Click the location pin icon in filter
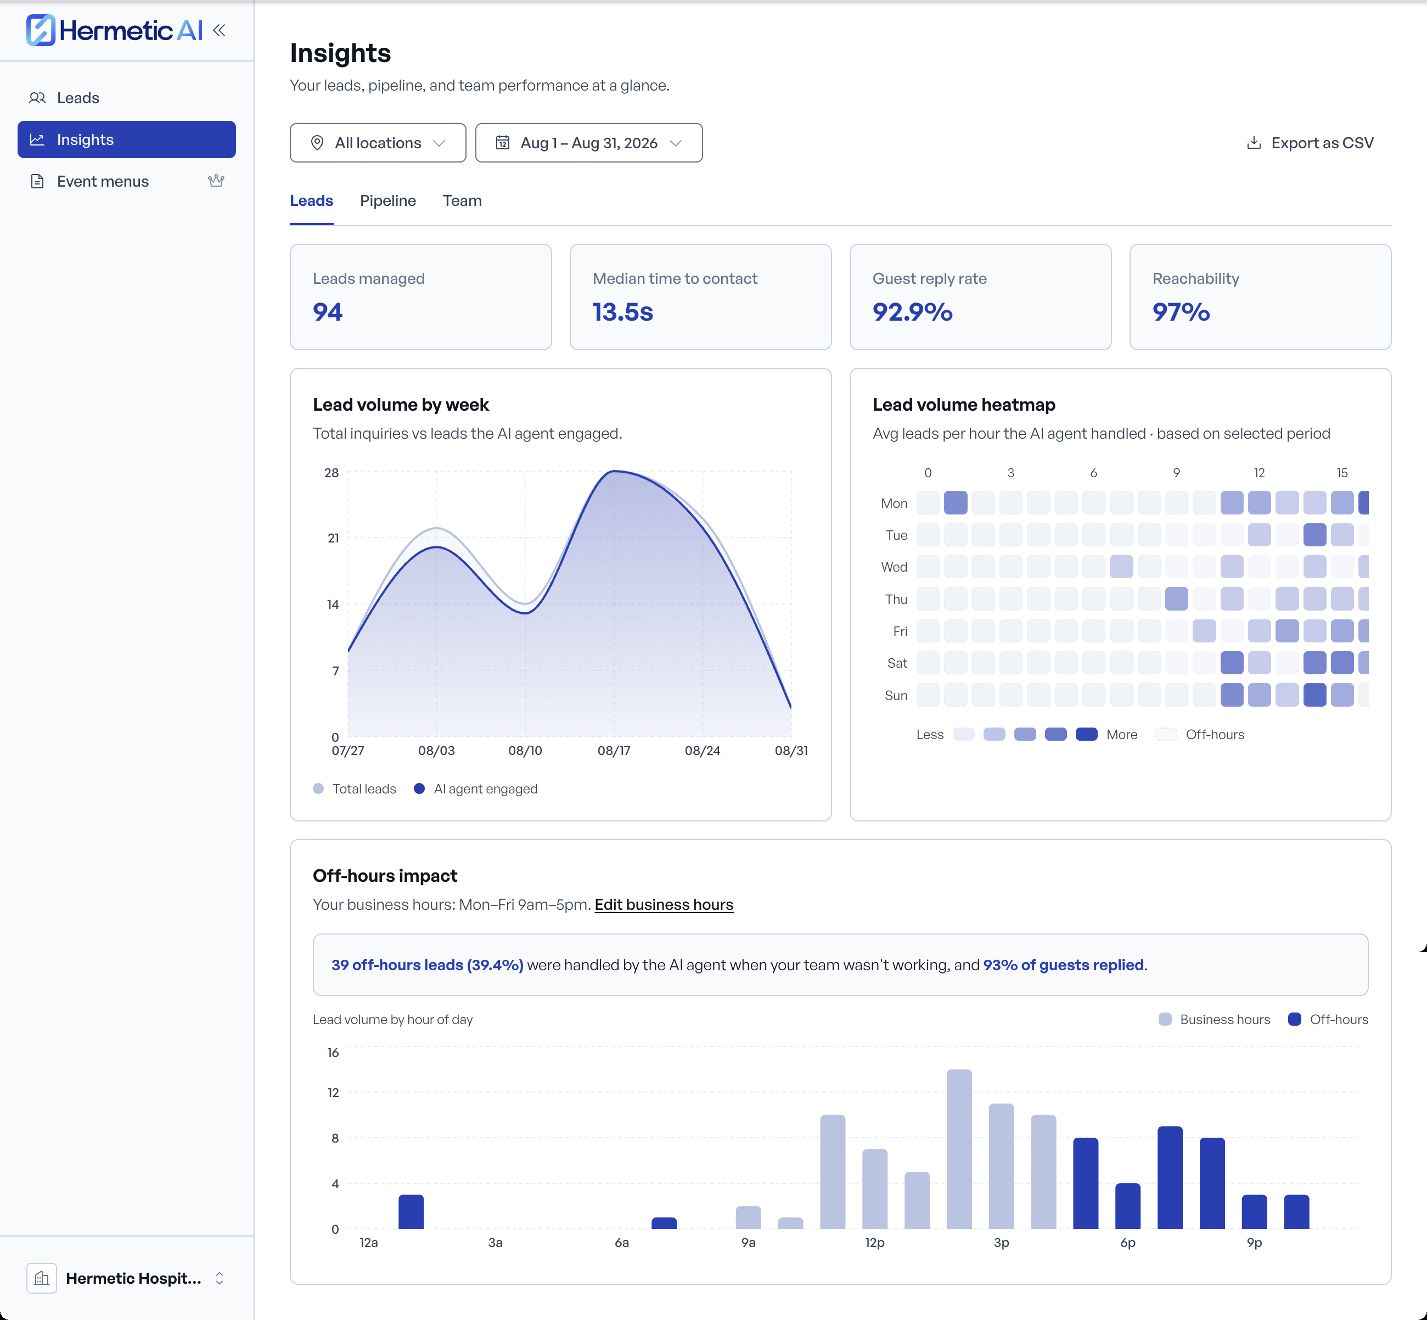The width and height of the screenshot is (1427, 1320). pyautogui.click(x=318, y=143)
